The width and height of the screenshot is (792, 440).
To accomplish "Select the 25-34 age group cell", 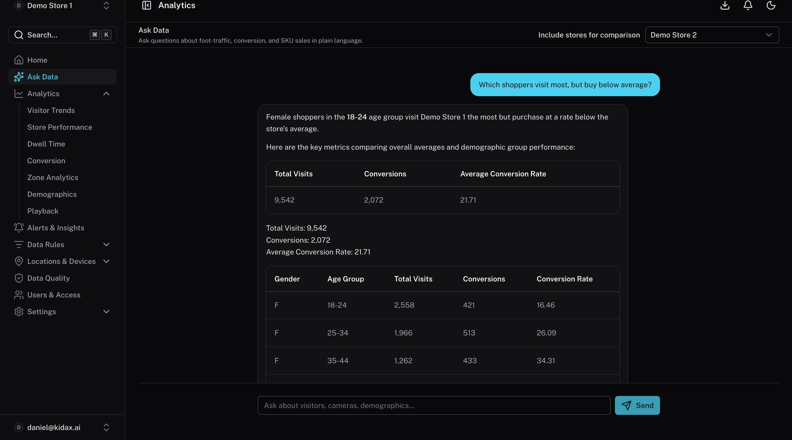I will point(337,333).
